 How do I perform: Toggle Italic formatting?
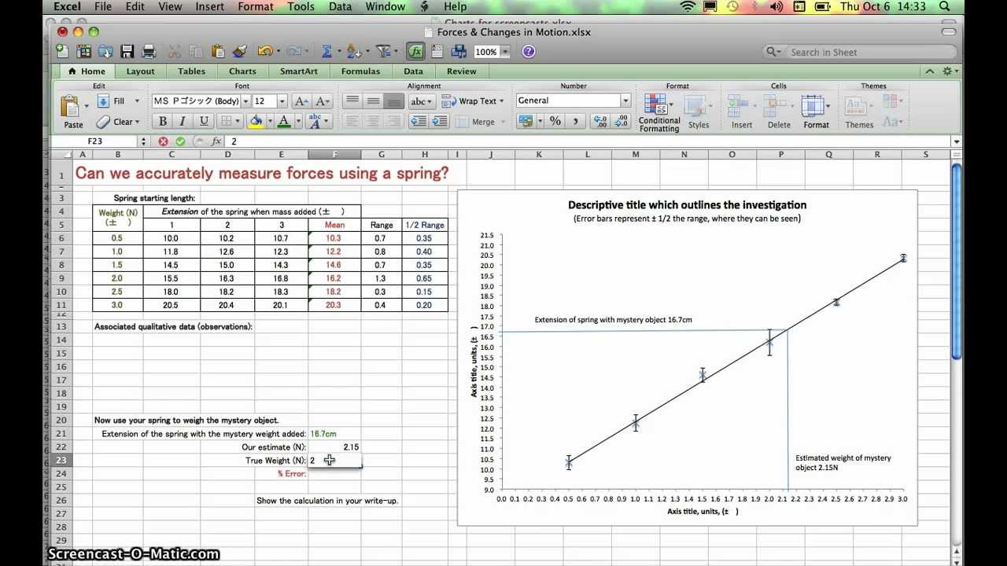[183, 121]
